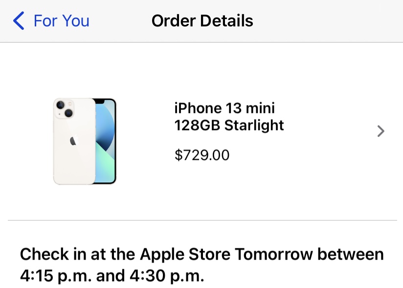The image size is (403, 288).
Task: Tap the Apple logo on iPhone image
Action: 73,141
